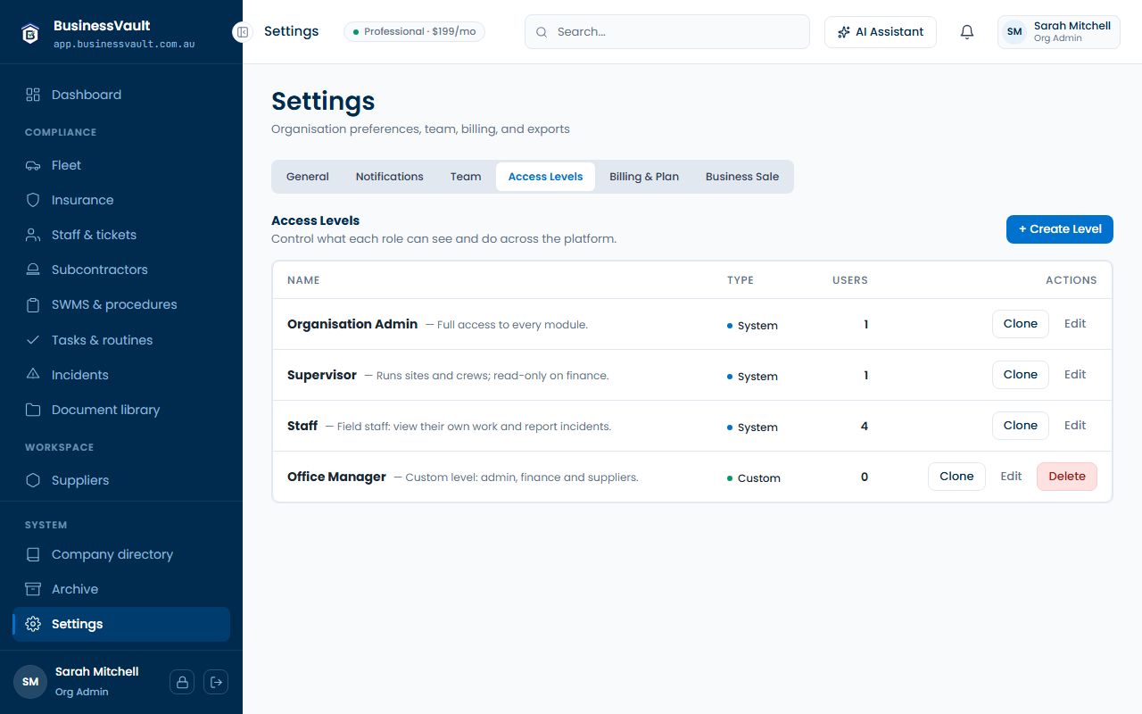This screenshot has height=714, width=1142.
Task: Click the Organisation Admin row name
Action: pyautogui.click(x=352, y=324)
